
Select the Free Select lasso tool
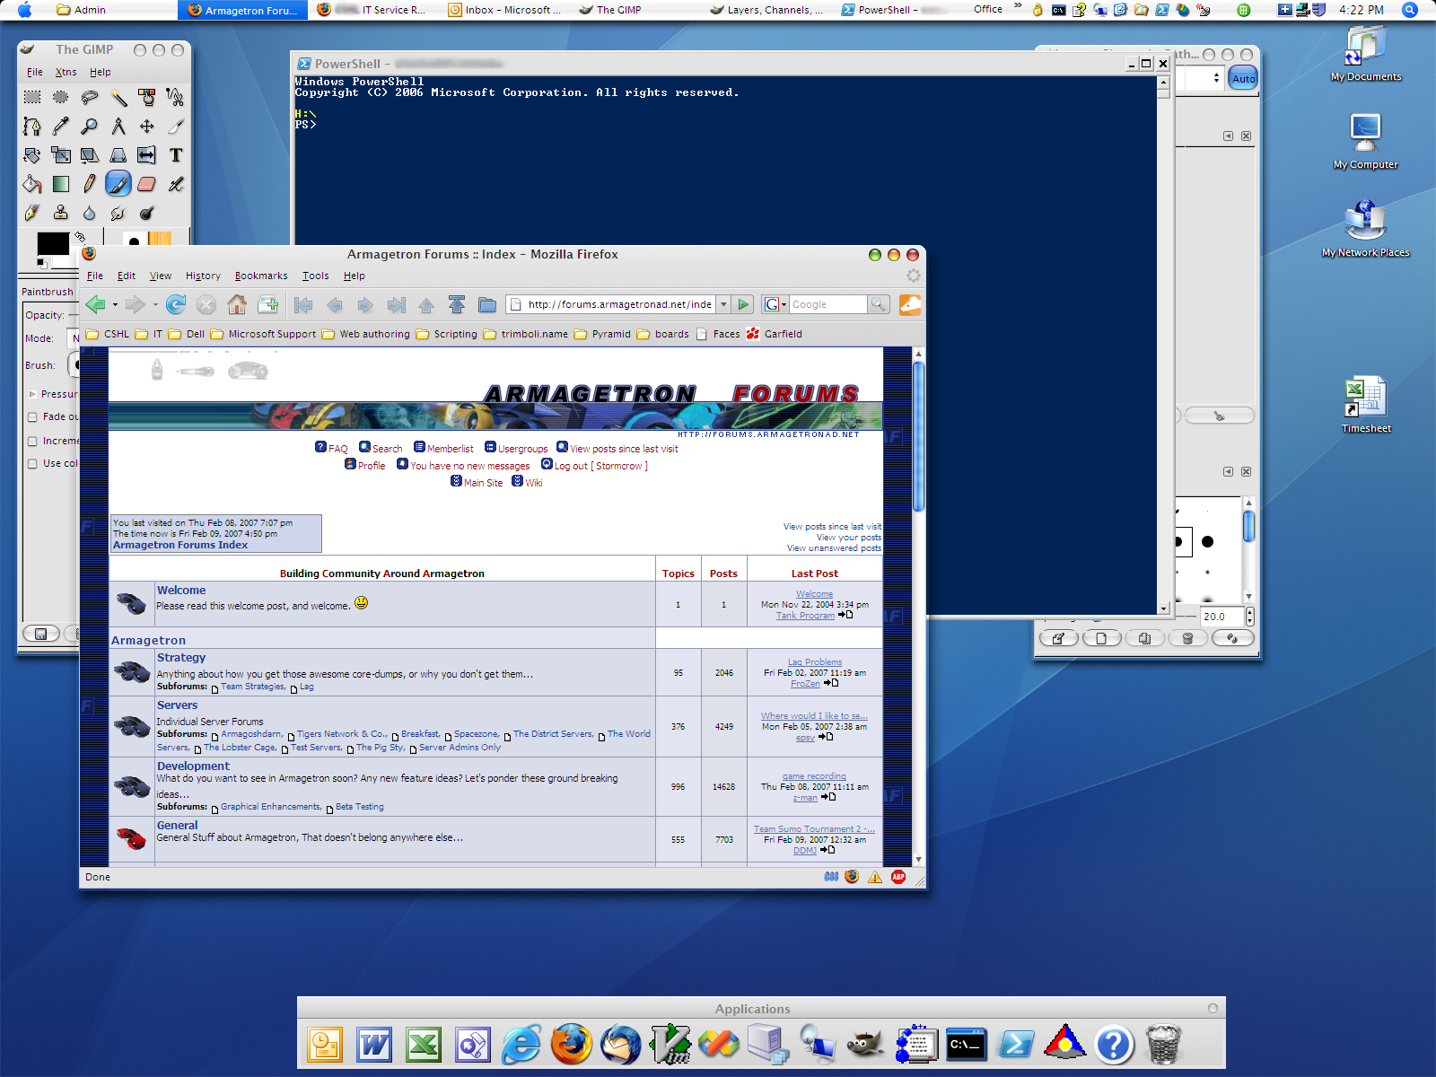tap(90, 97)
